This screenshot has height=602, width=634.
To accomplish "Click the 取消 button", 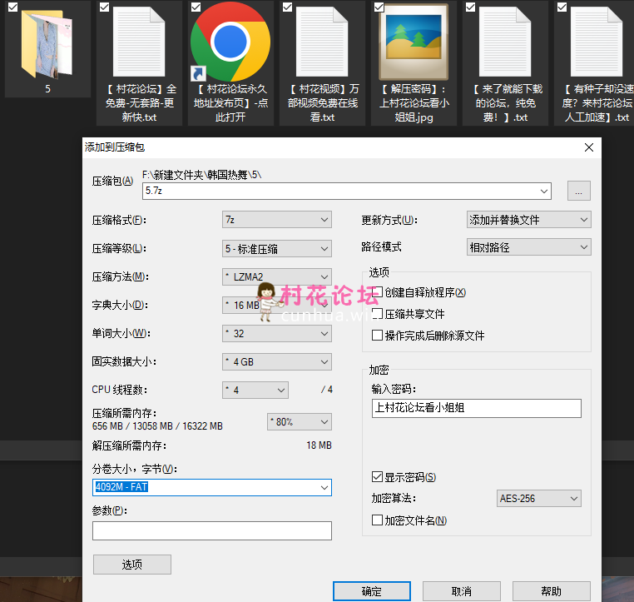I will (462, 591).
